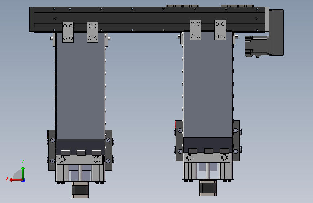The width and height of the screenshot is (313, 203).
Task: Select the rightmost slider plate on top of the rail
Action: (237, 6)
